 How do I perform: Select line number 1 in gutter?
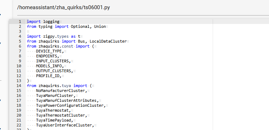(x=20, y=21)
